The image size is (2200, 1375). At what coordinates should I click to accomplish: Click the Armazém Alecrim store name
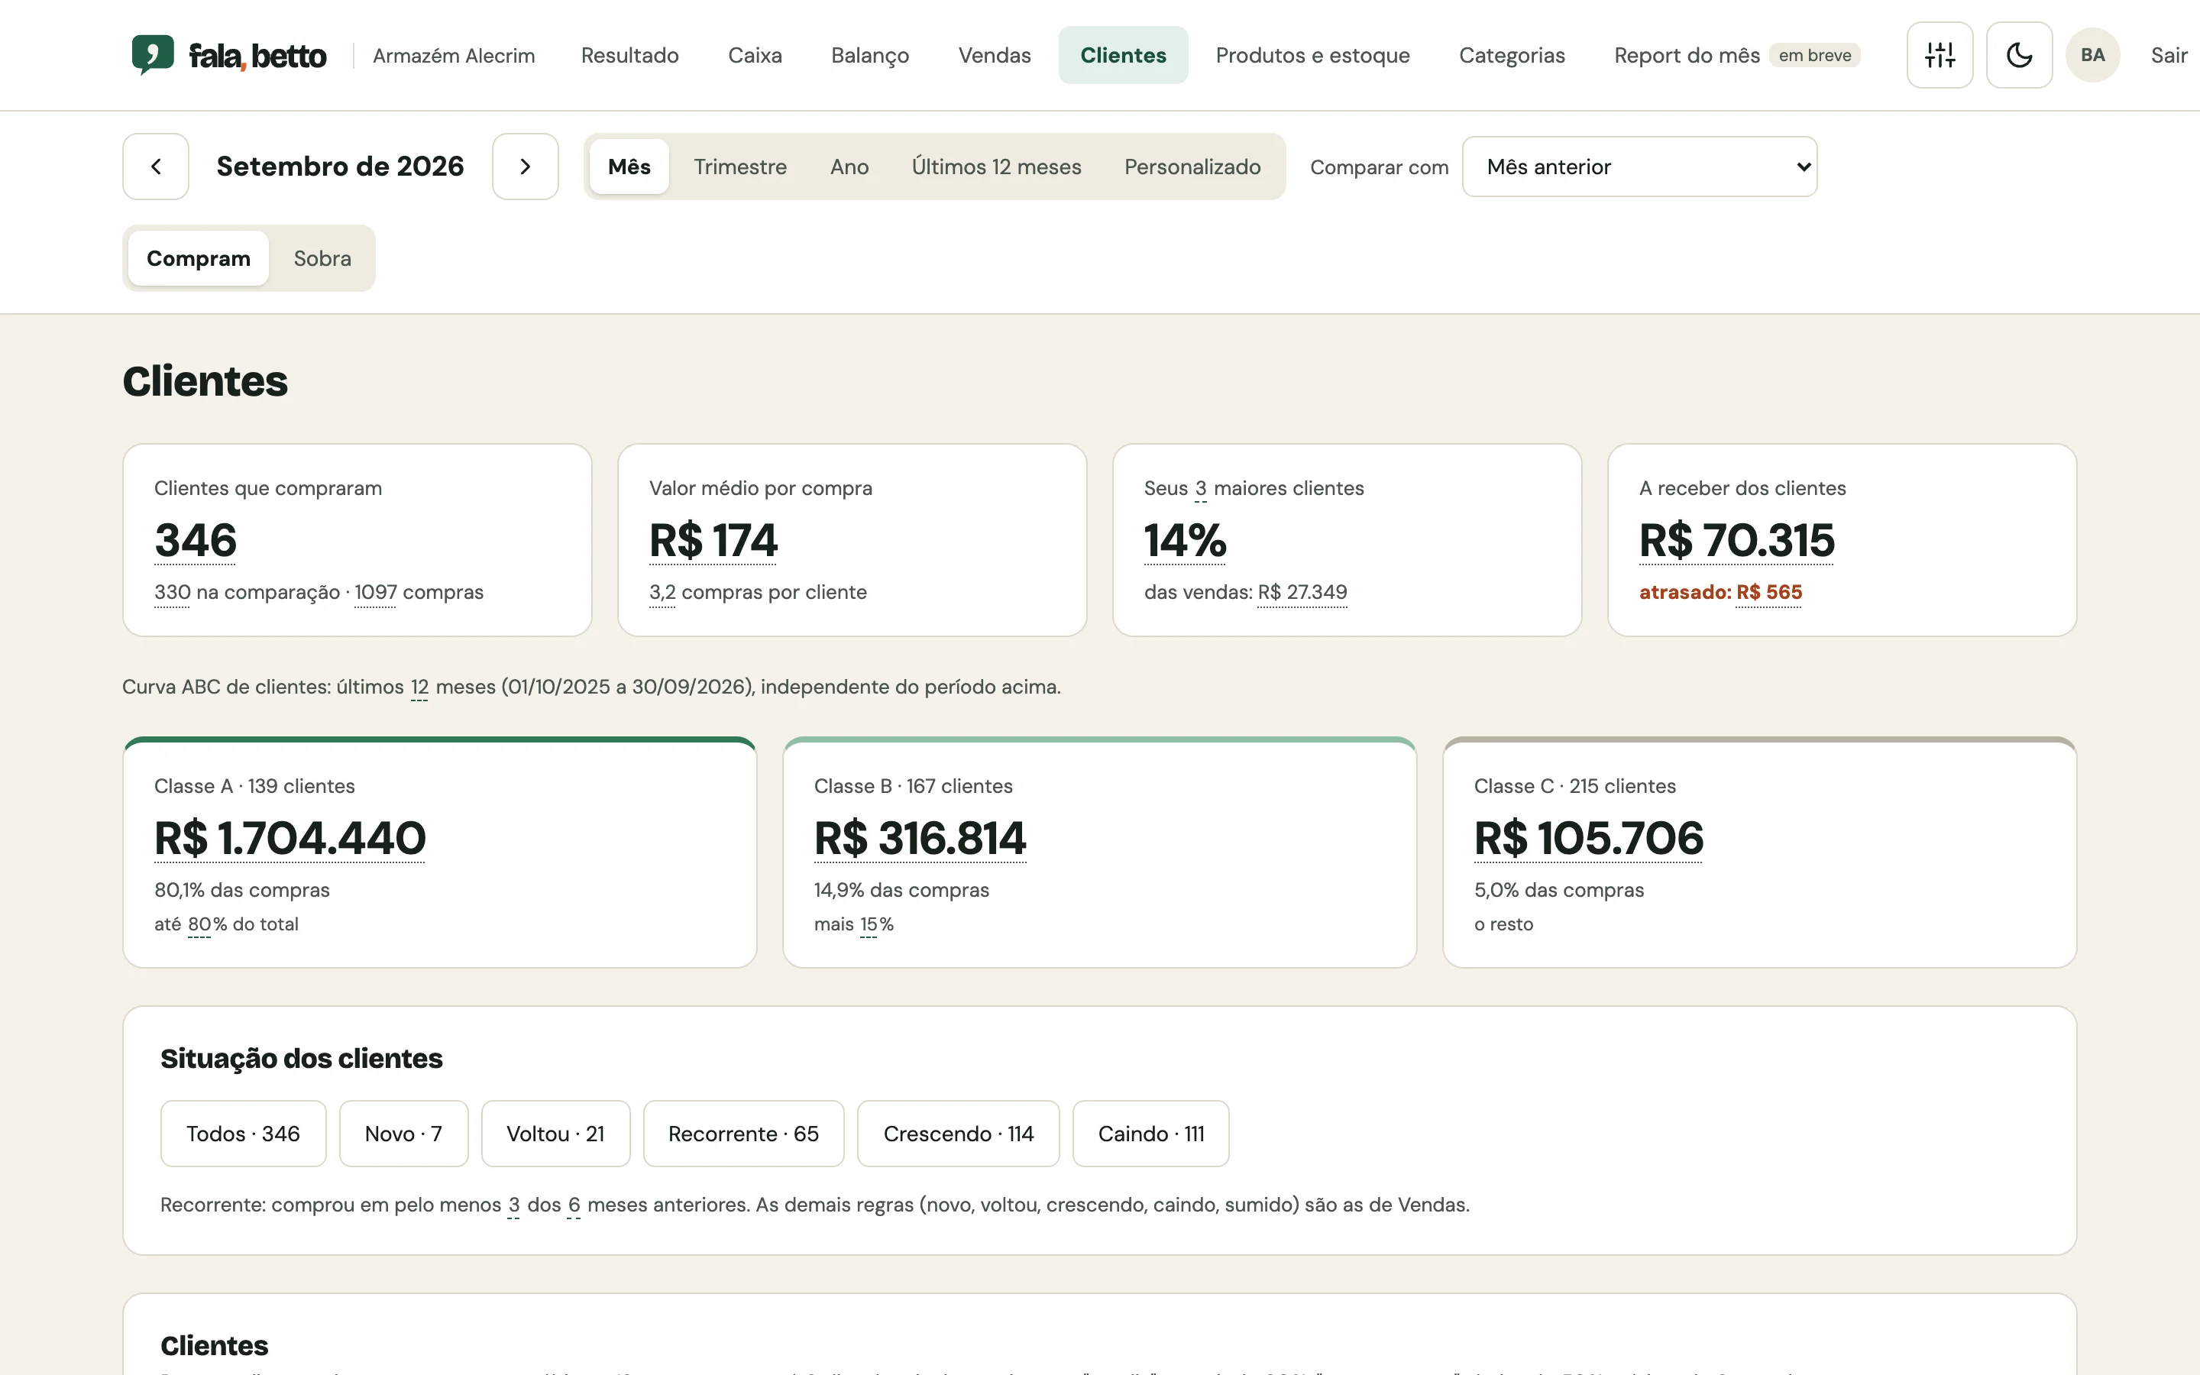point(454,56)
